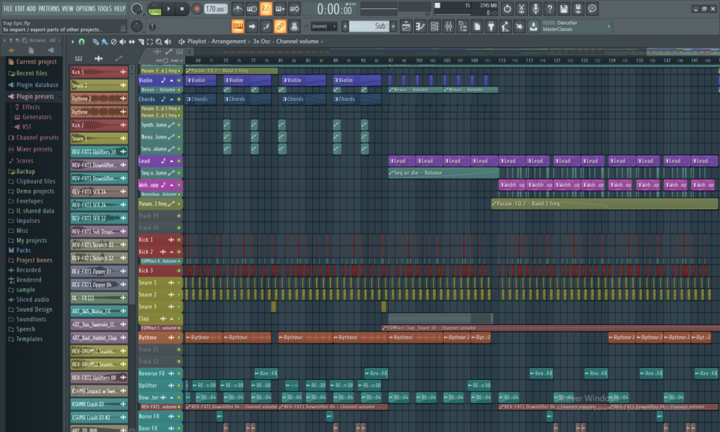Switch to Song mode
The image size is (720, 432).
click(155, 11)
